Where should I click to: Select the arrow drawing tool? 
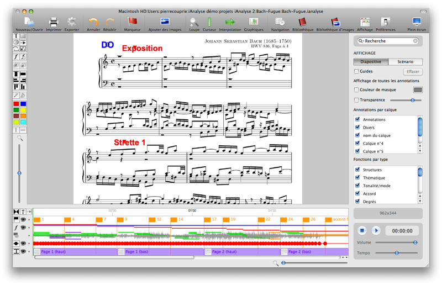(23, 43)
